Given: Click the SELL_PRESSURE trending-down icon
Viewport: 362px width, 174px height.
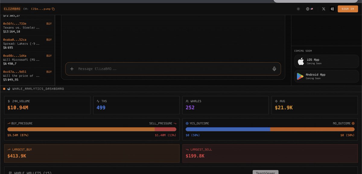Looking at the screenshot, I should click(x=175, y=123).
